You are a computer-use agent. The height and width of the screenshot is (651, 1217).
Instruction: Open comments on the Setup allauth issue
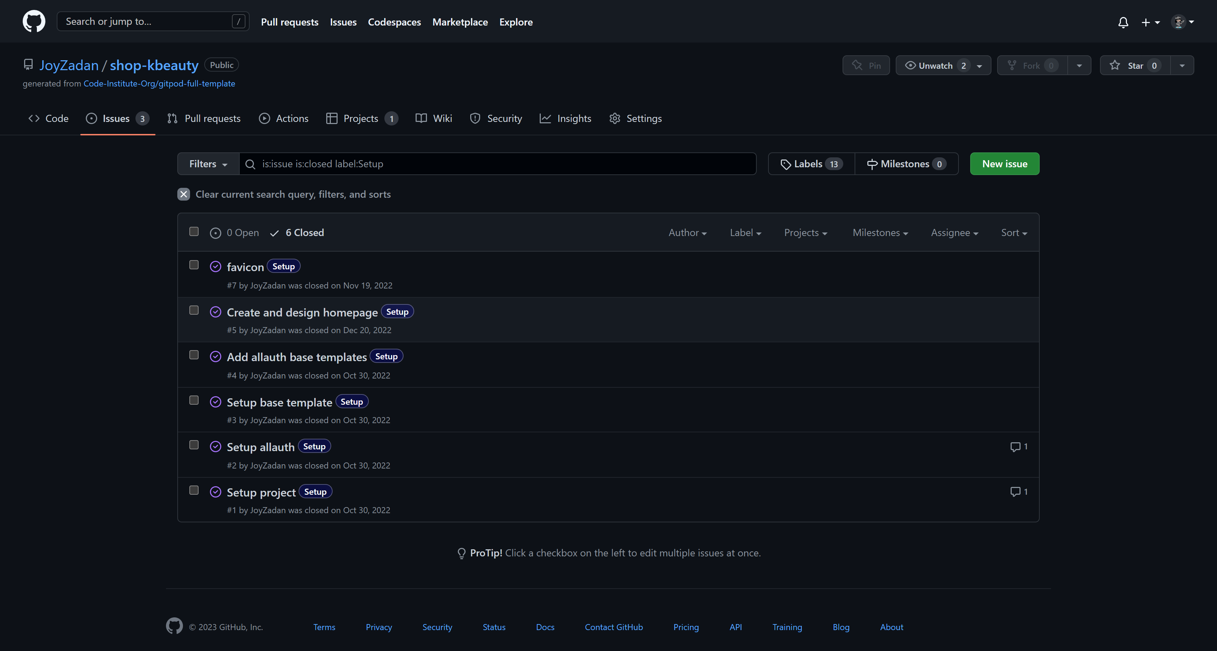point(1018,447)
